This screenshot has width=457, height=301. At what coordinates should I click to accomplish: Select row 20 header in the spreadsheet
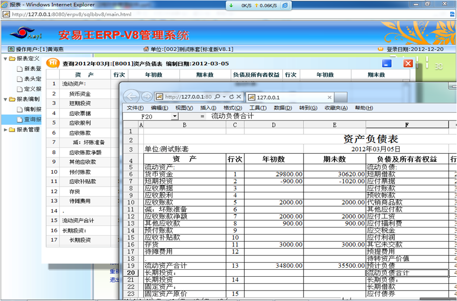click(131, 273)
